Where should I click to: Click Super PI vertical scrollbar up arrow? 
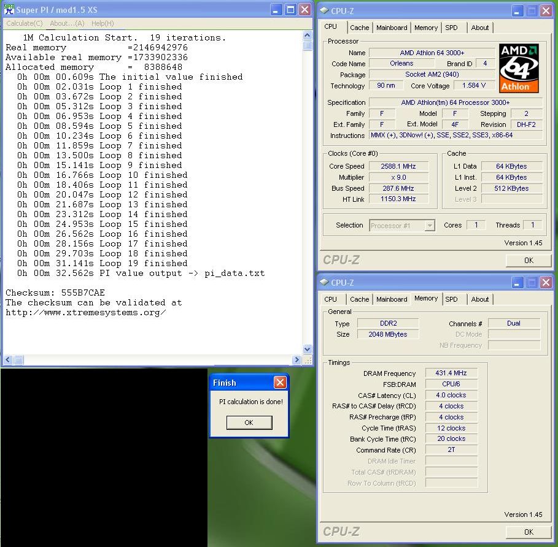308,35
